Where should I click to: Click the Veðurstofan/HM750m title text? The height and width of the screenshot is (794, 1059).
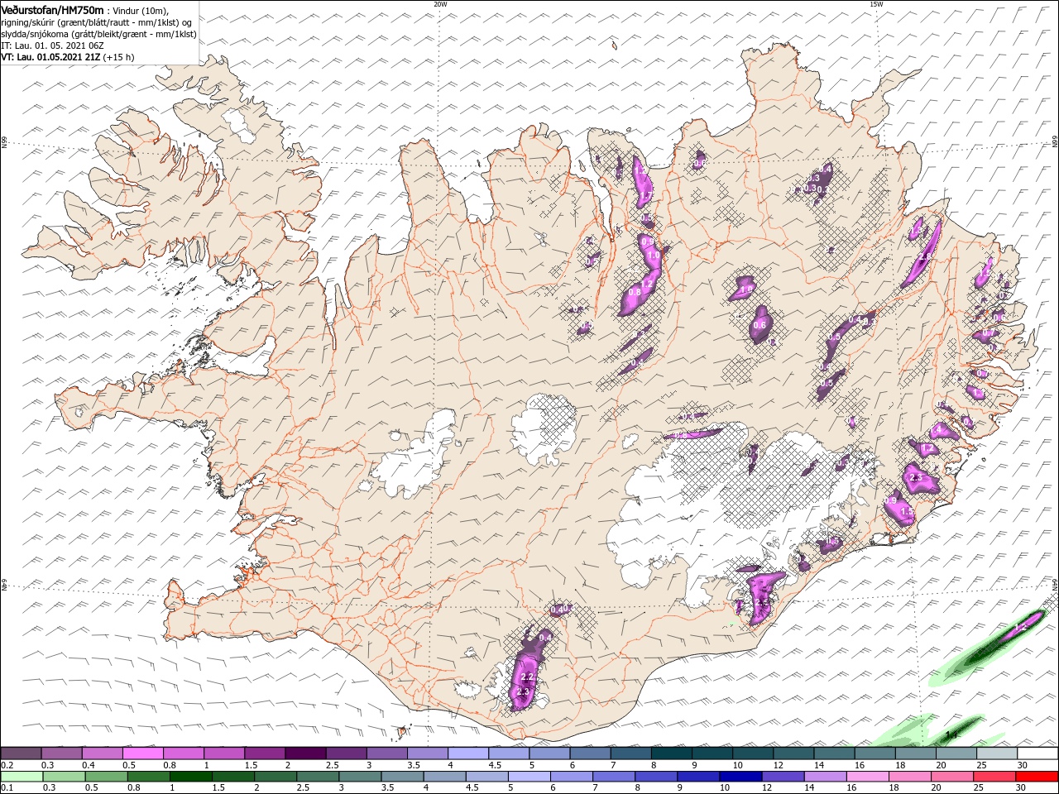coord(52,9)
